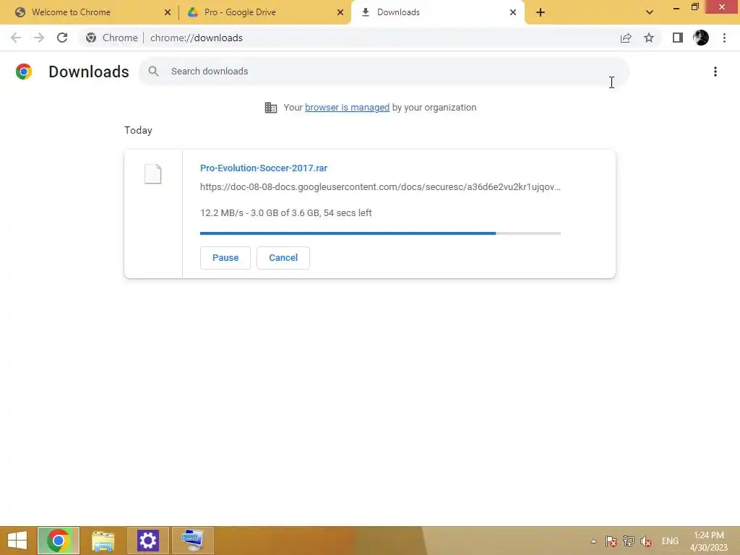Image resolution: width=740 pixels, height=555 pixels.
Task: Click the browser forward arrow
Action: [39, 38]
